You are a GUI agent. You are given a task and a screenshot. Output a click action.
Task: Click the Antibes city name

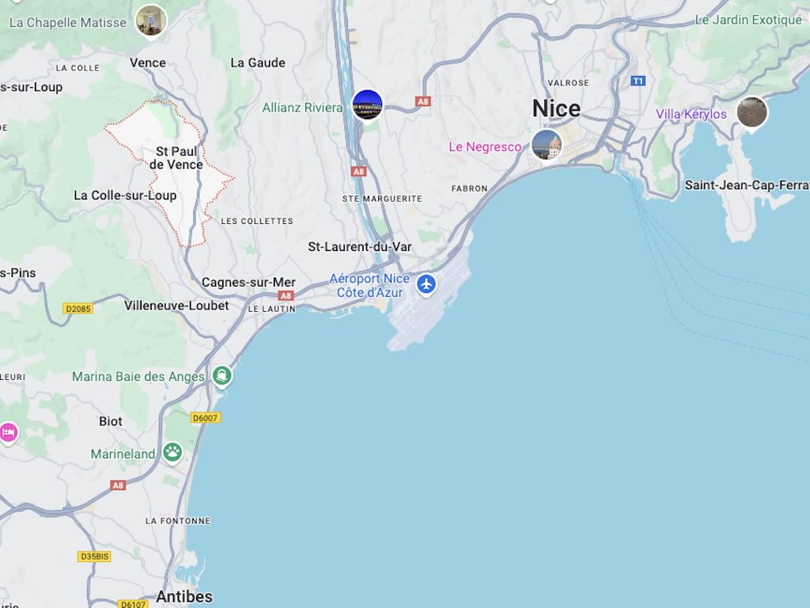[x=184, y=597]
